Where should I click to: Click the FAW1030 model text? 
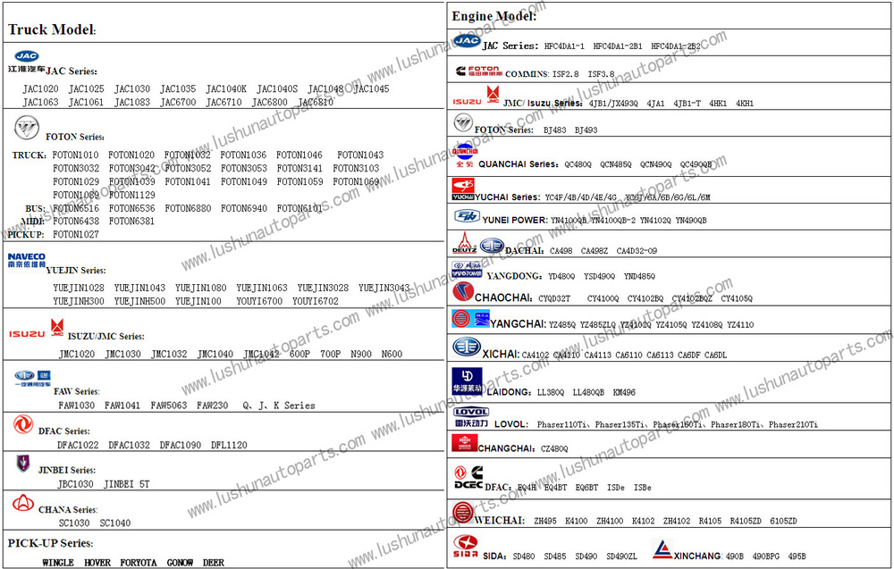(76, 406)
